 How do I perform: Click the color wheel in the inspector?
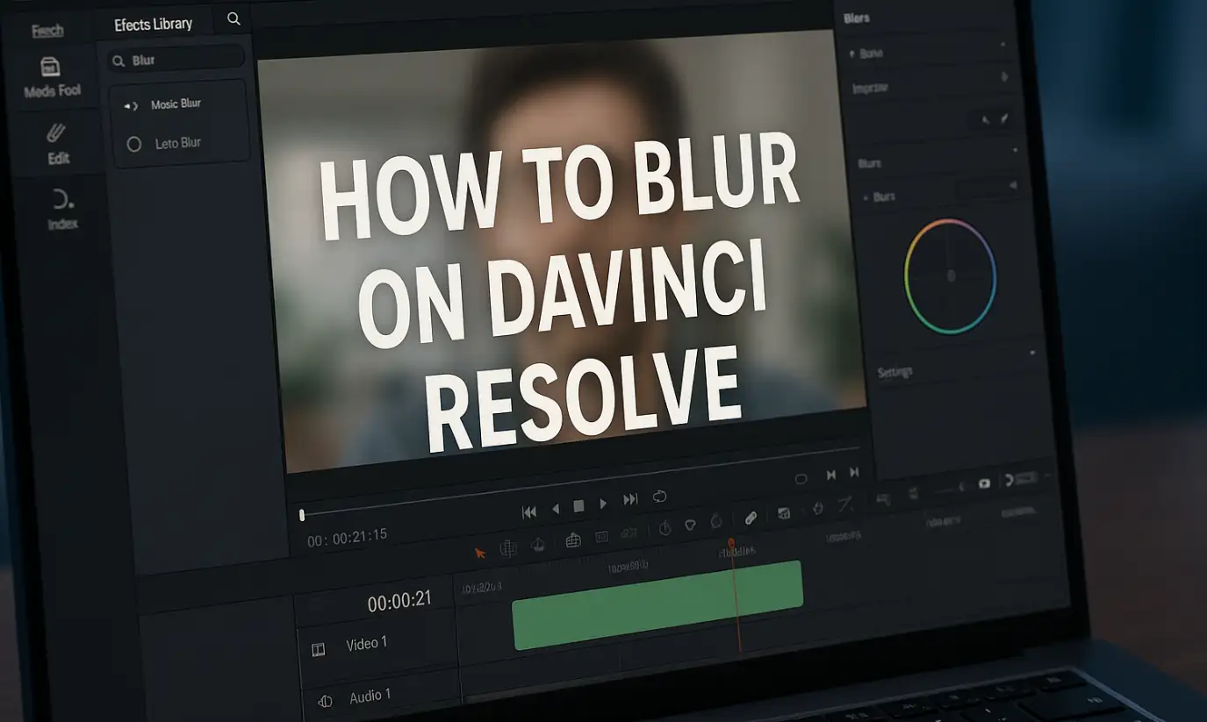tap(948, 276)
